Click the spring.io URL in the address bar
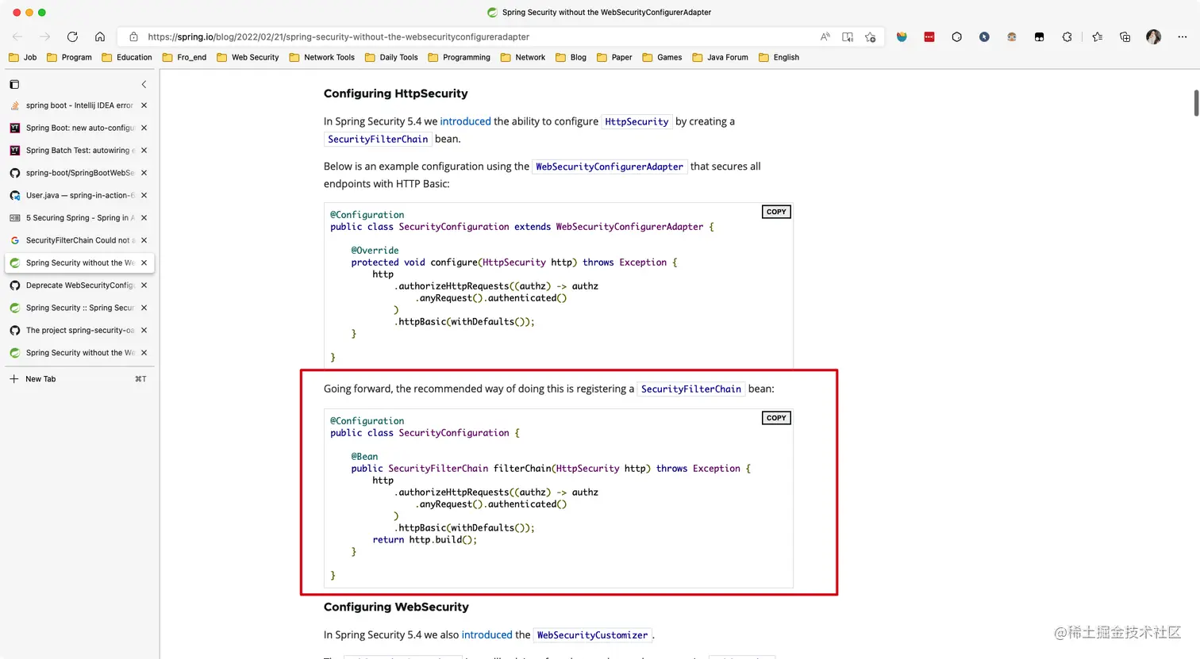 pos(338,36)
